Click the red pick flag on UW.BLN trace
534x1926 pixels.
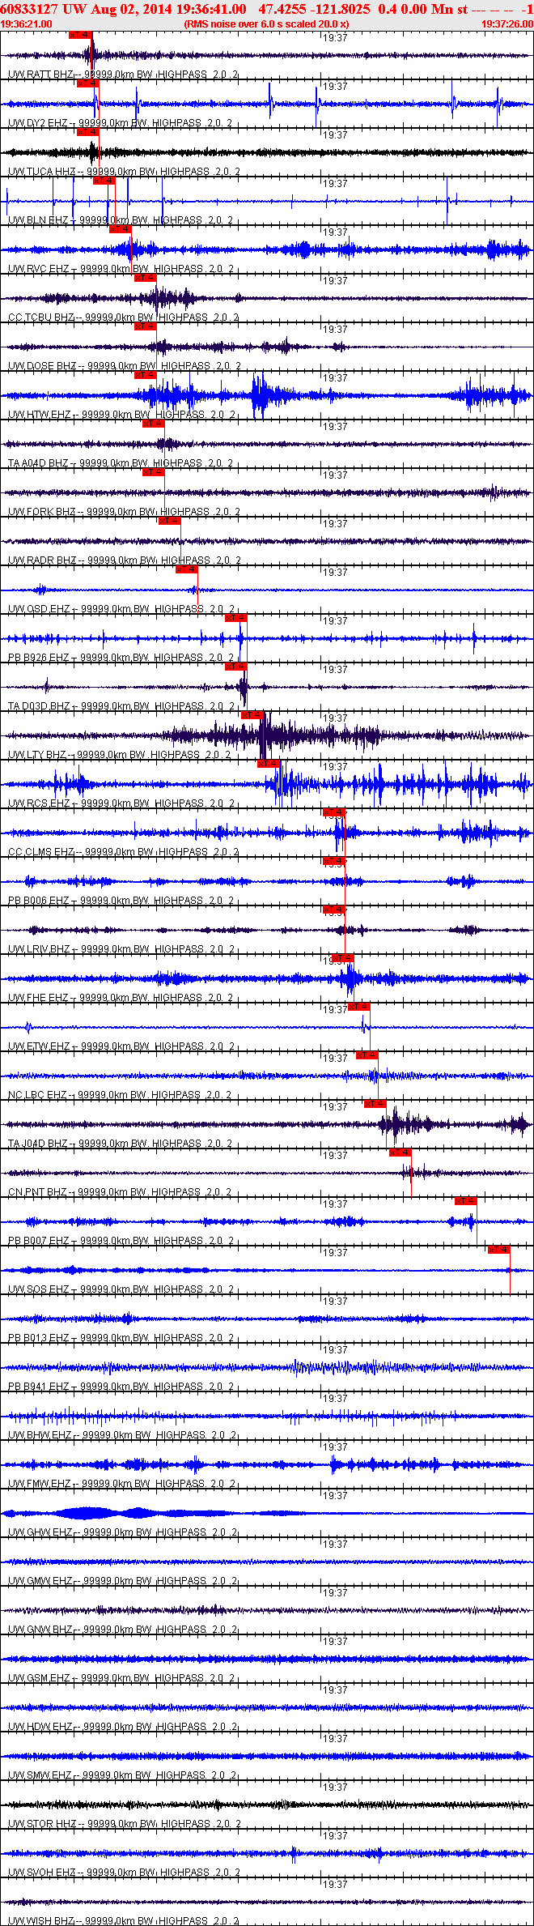[x=104, y=181]
